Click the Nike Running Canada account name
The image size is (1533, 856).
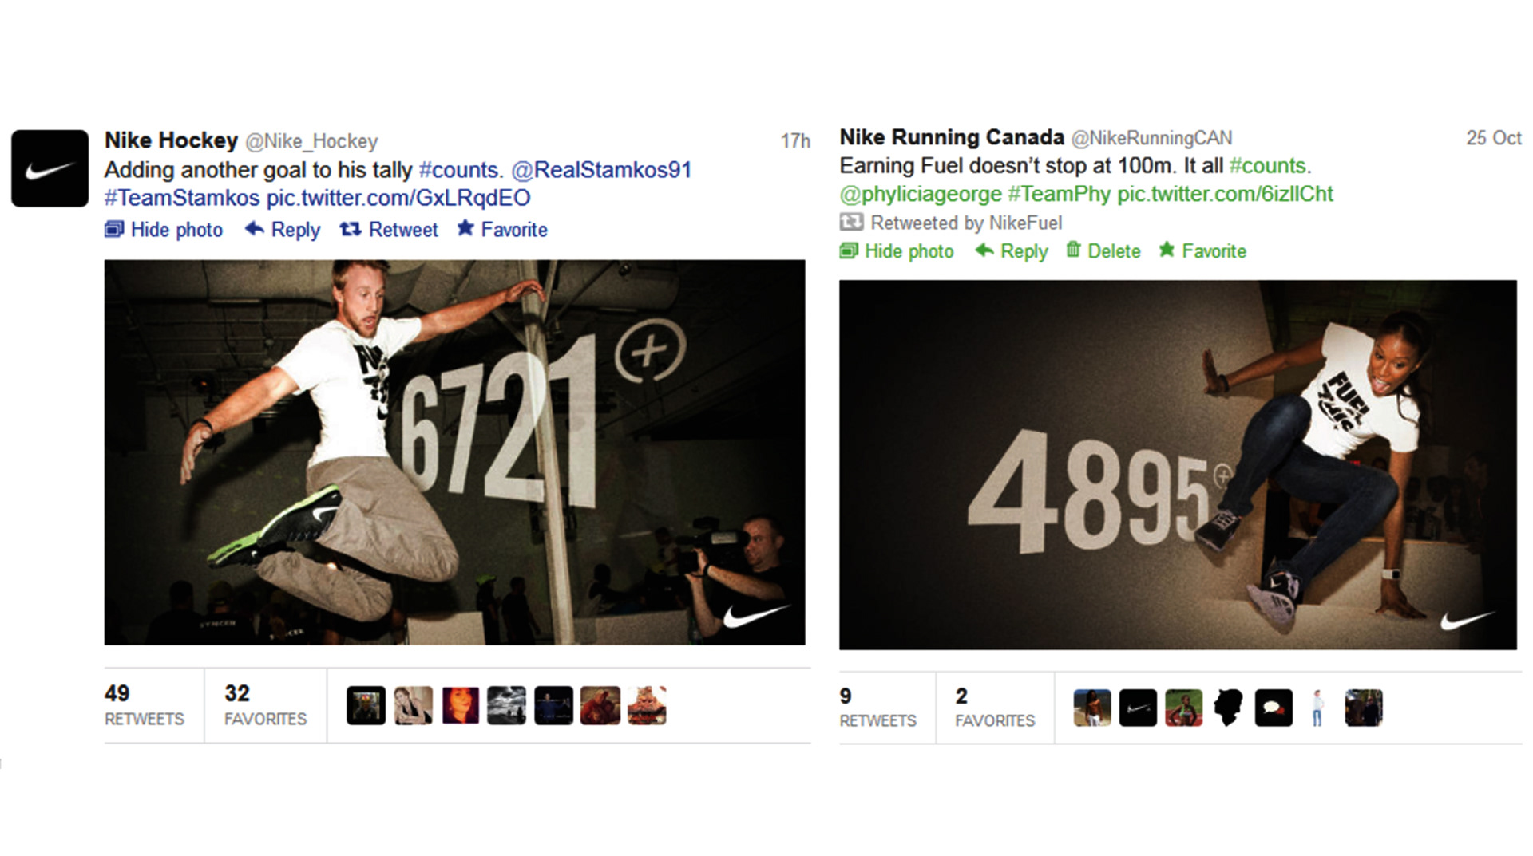pos(952,137)
